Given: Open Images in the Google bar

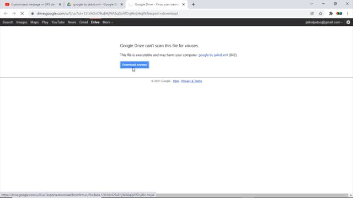Looking at the screenshot, I should [22, 22].
